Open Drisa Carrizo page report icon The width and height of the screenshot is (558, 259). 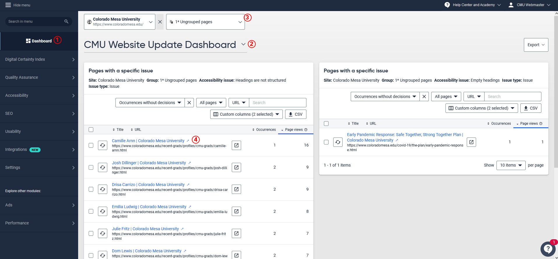(x=236, y=189)
